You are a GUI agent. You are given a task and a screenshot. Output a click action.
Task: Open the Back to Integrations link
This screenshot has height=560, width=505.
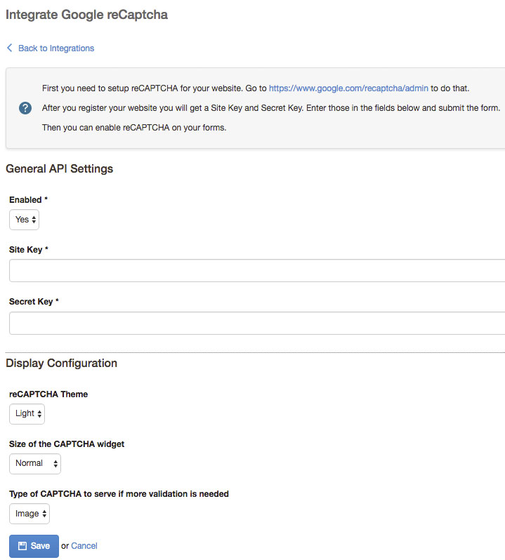click(56, 48)
